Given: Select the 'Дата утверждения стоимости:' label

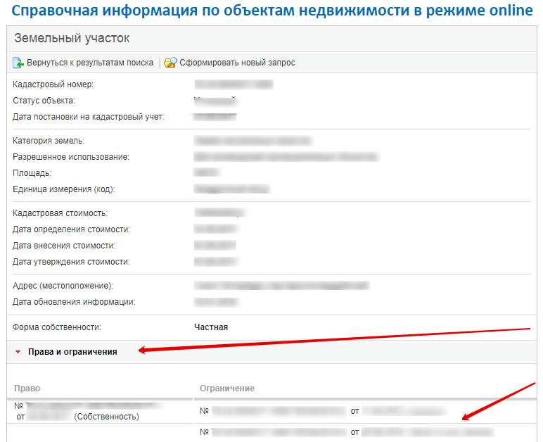Looking at the screenshot, I should tap(71, 262).
